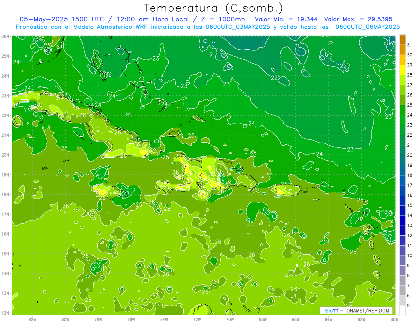
Task: Click the "ONAMET/REP.DOM." source label
Action: coord(369,310)
